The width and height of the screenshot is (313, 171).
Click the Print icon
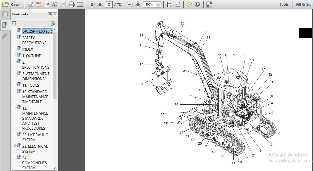72,5
